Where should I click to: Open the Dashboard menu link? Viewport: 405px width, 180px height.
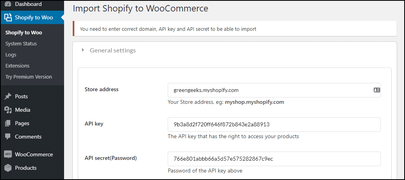[28, 4]
